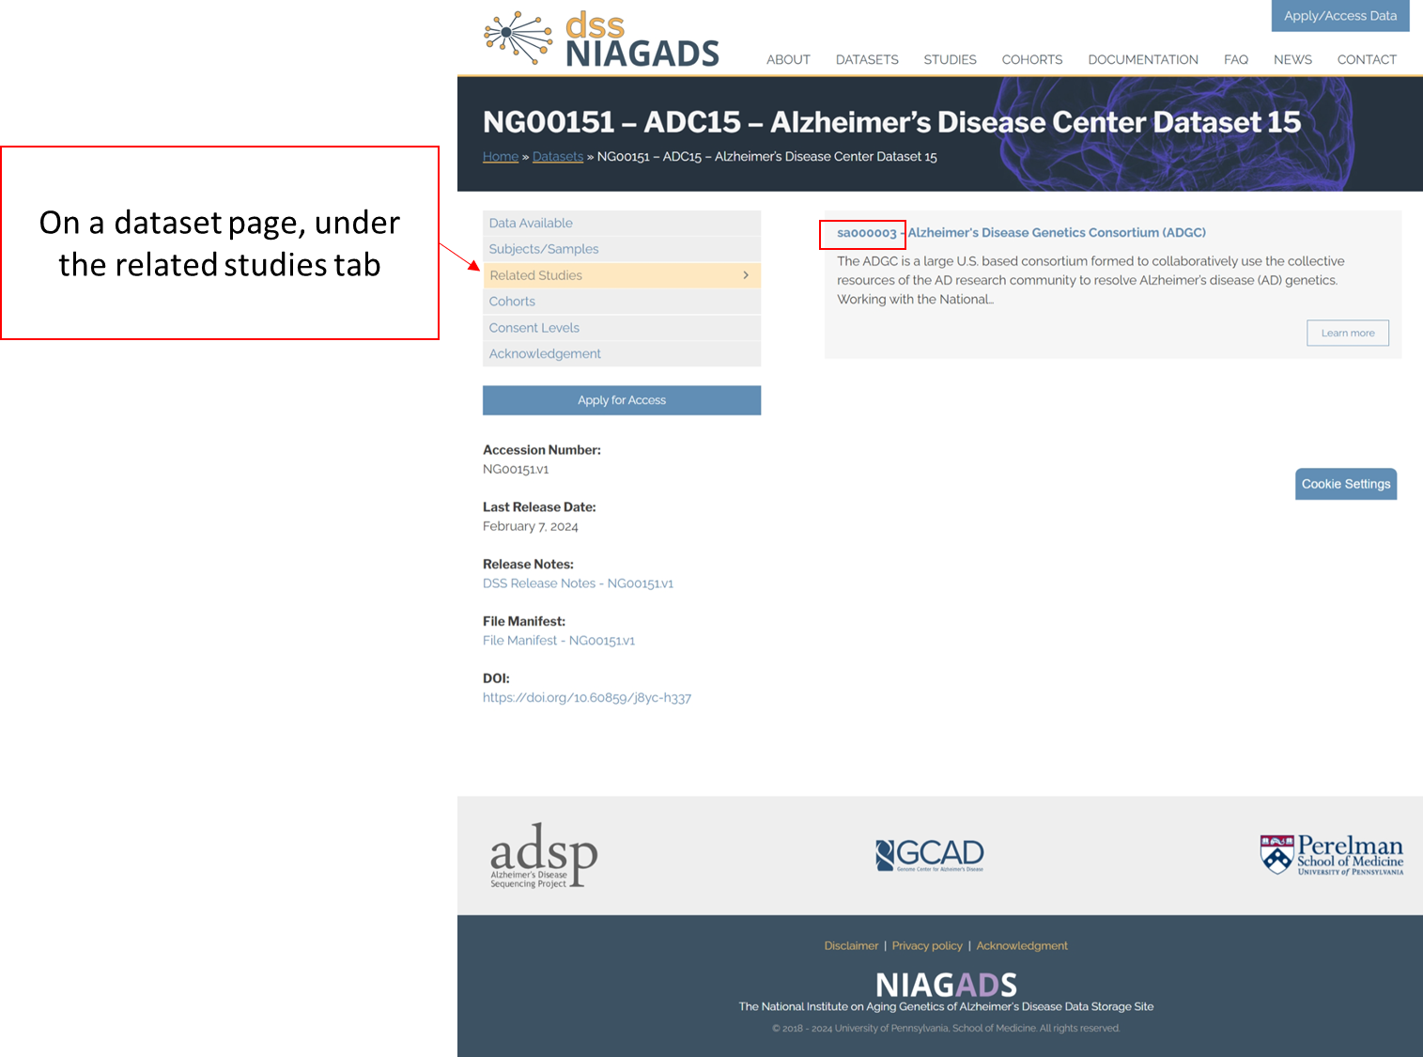Open the Datasets menu item
Image resolution: width=1423 pixels, height=1057 pixels.
pos(866,59)
